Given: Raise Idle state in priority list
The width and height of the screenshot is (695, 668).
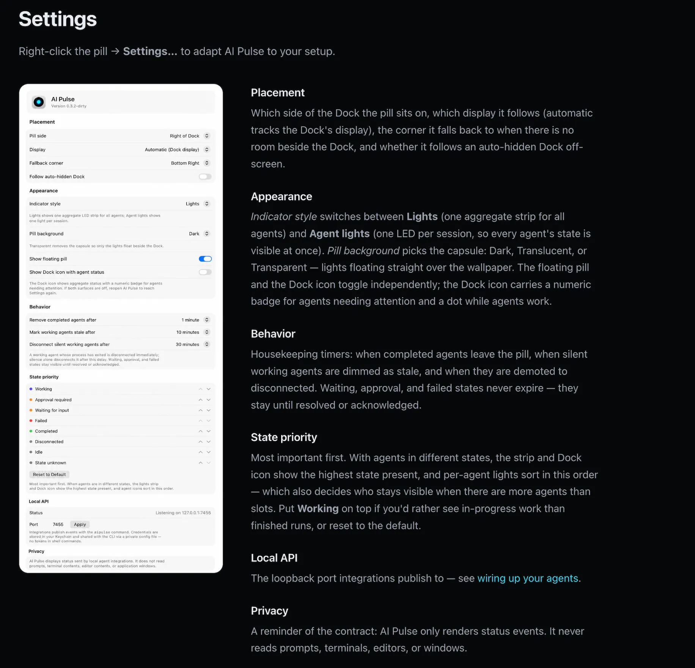Looking at the screenshot, I should tap(200, 452).
